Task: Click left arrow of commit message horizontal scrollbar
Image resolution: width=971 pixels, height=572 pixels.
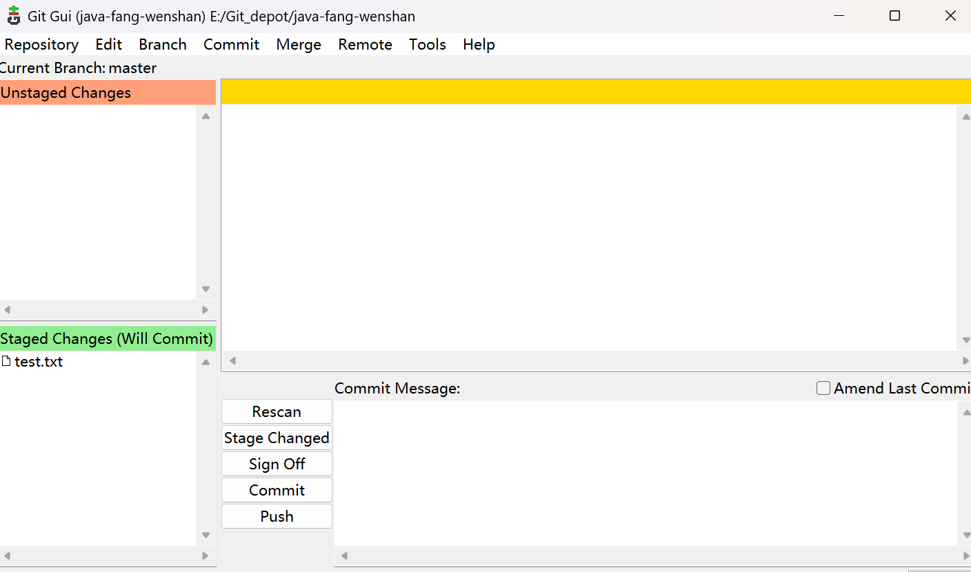Action: coord(344,555)
